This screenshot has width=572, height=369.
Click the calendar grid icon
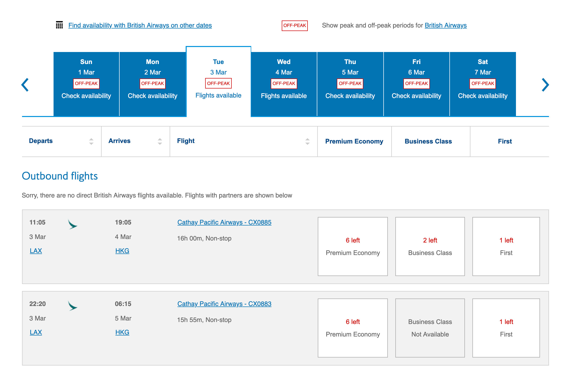59,25
